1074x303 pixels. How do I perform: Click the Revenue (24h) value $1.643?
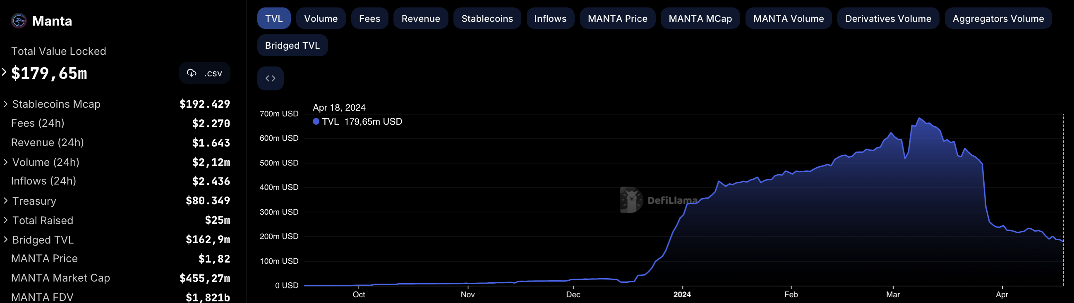click(211, 143)
